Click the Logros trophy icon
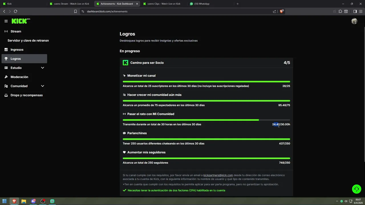This screenshot has width=365, height=205. (x=6, y=59)
